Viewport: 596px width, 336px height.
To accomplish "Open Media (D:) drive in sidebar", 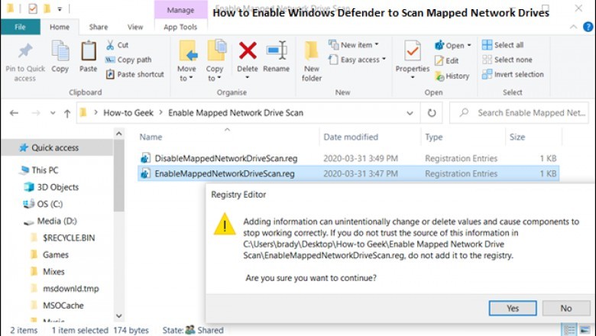I will [x=57, y=221].
